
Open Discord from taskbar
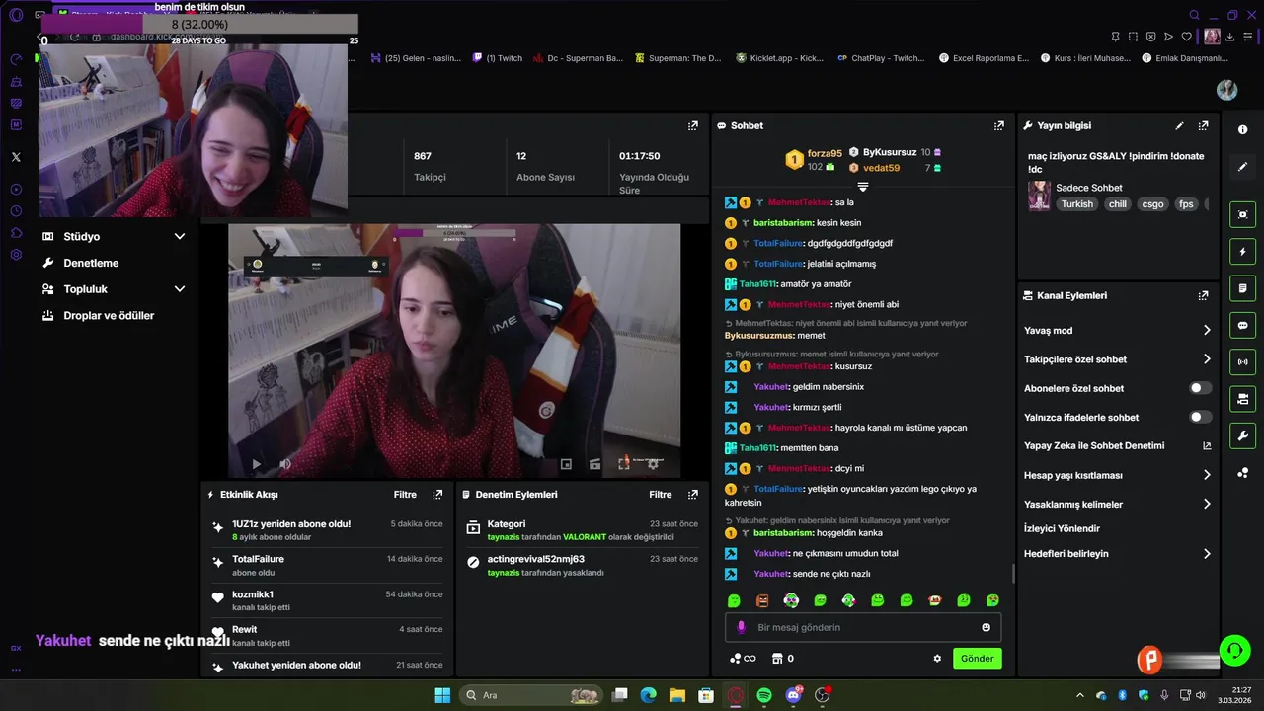(x=793, y=695)
